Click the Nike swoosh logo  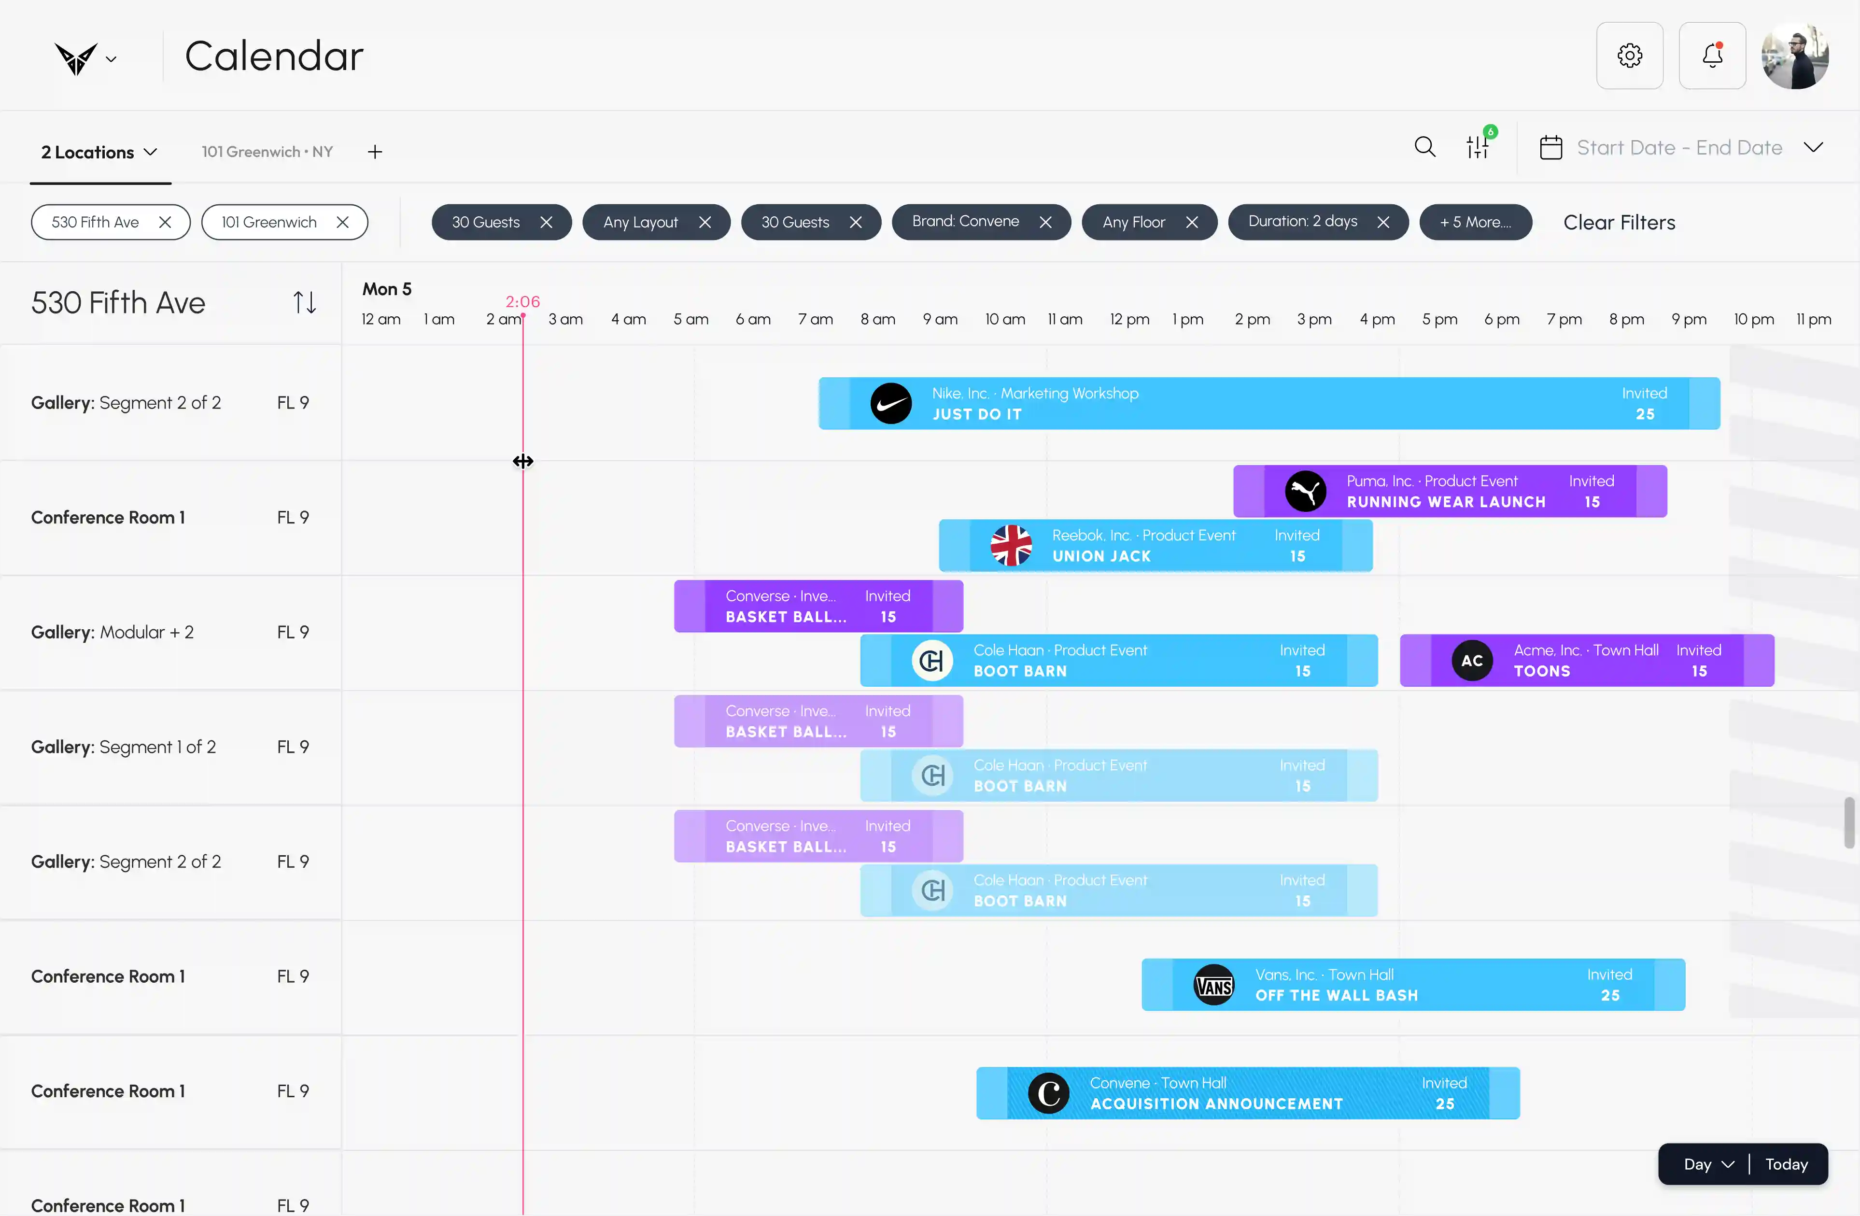pyautogui.click(x=891, y=403)
